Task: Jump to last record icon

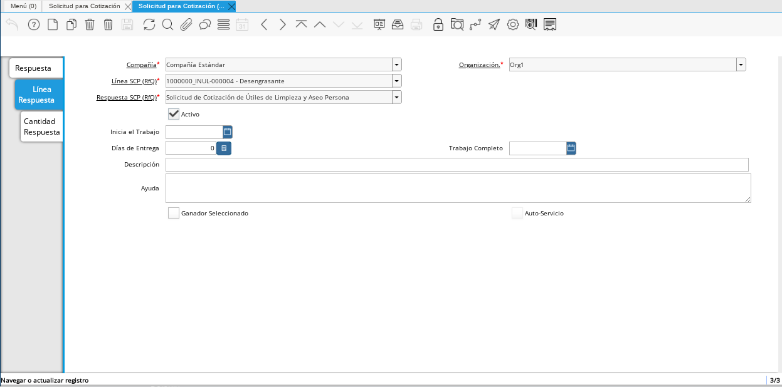Action: 357,24
